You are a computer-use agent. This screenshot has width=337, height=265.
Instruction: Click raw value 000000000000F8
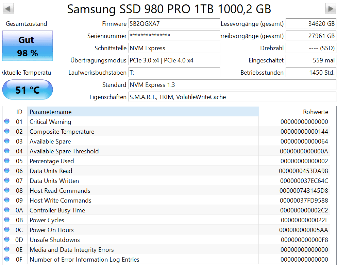305,240
